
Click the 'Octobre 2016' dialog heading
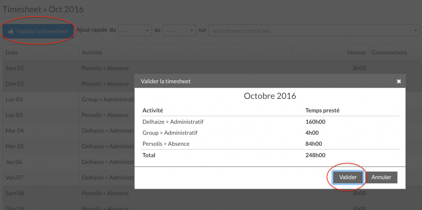(270, 96)
